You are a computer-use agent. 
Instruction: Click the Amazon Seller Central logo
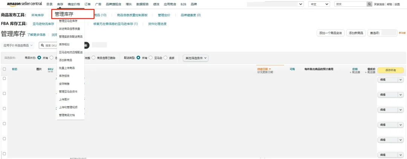click(x=24, y=4)
